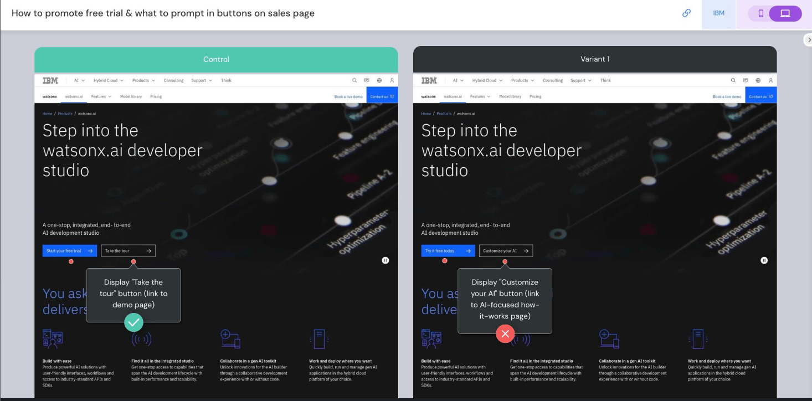Expand the Products menu in Variant 1
This screenshot has height=401, width=812.
522,80
